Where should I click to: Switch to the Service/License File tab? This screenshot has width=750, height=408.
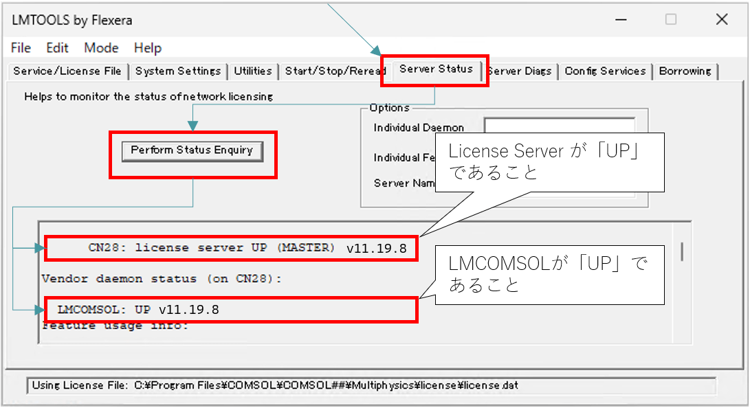click(x=67, y=71)
